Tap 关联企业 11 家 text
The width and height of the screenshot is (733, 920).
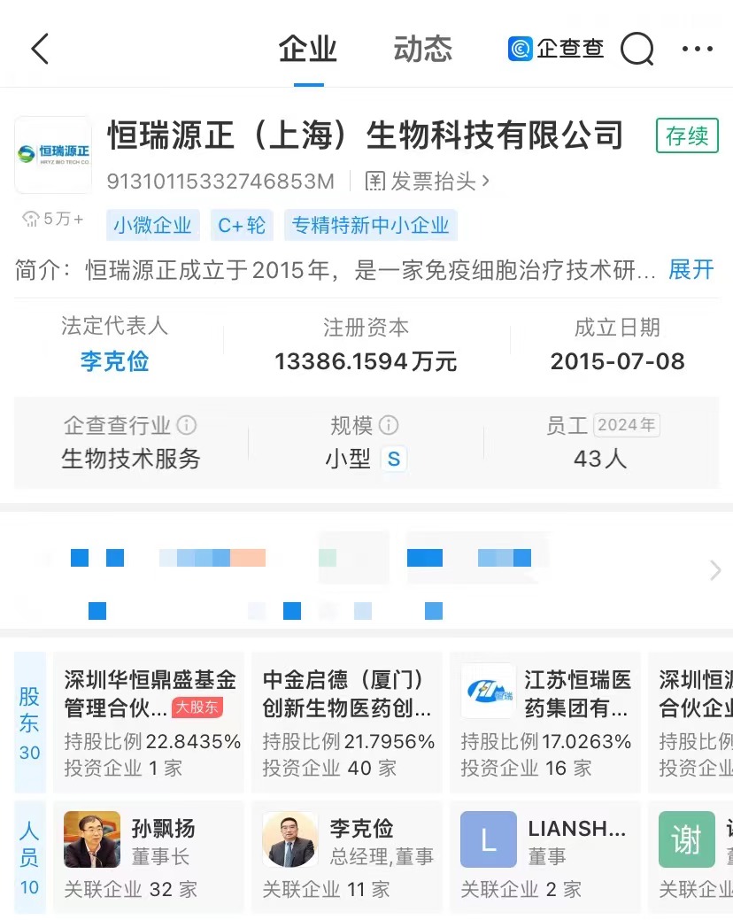pyautogui.click(x=326, y=890)
